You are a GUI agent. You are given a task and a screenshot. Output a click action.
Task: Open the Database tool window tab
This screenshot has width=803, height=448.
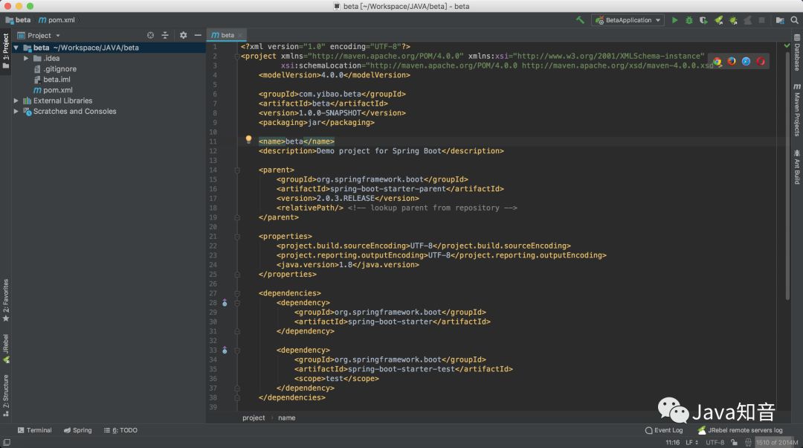pyautogui.click(x=797, y=52)
